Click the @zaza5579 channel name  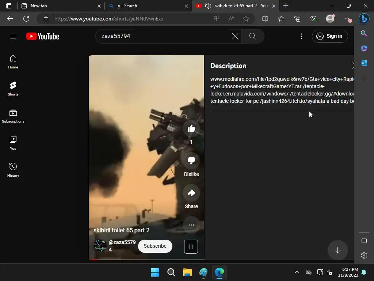click(122, 246)
